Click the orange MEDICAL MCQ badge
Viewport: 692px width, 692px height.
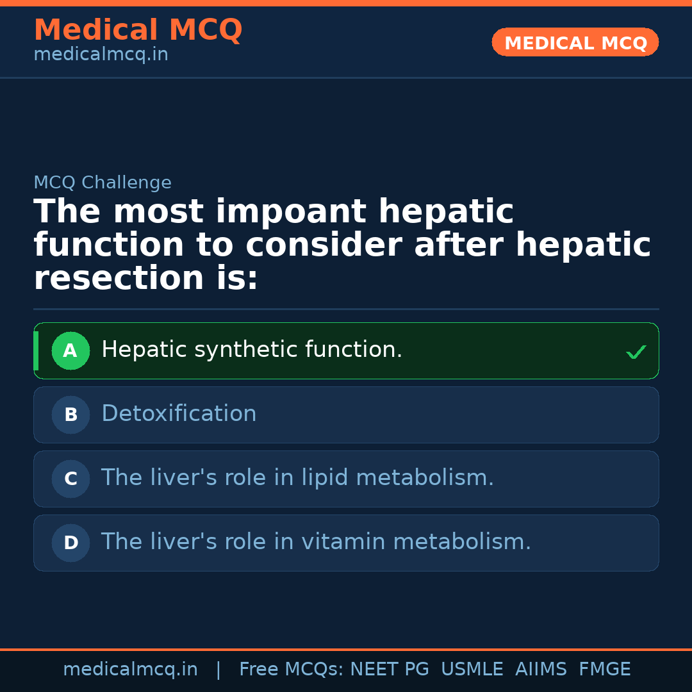tap(575, 42)
